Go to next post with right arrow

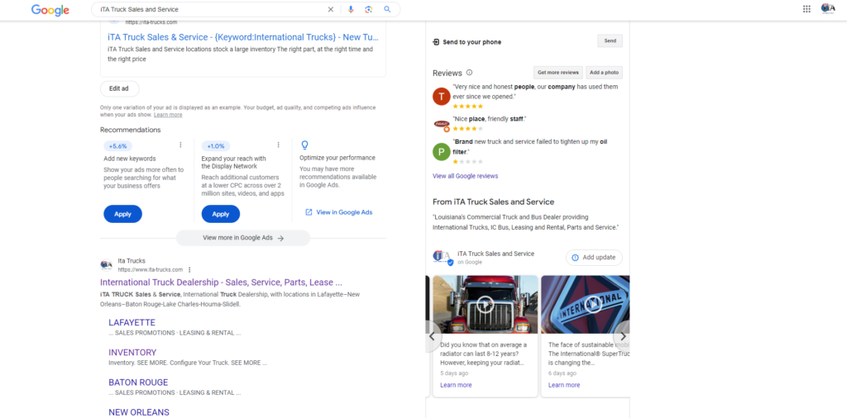[622, 336]
